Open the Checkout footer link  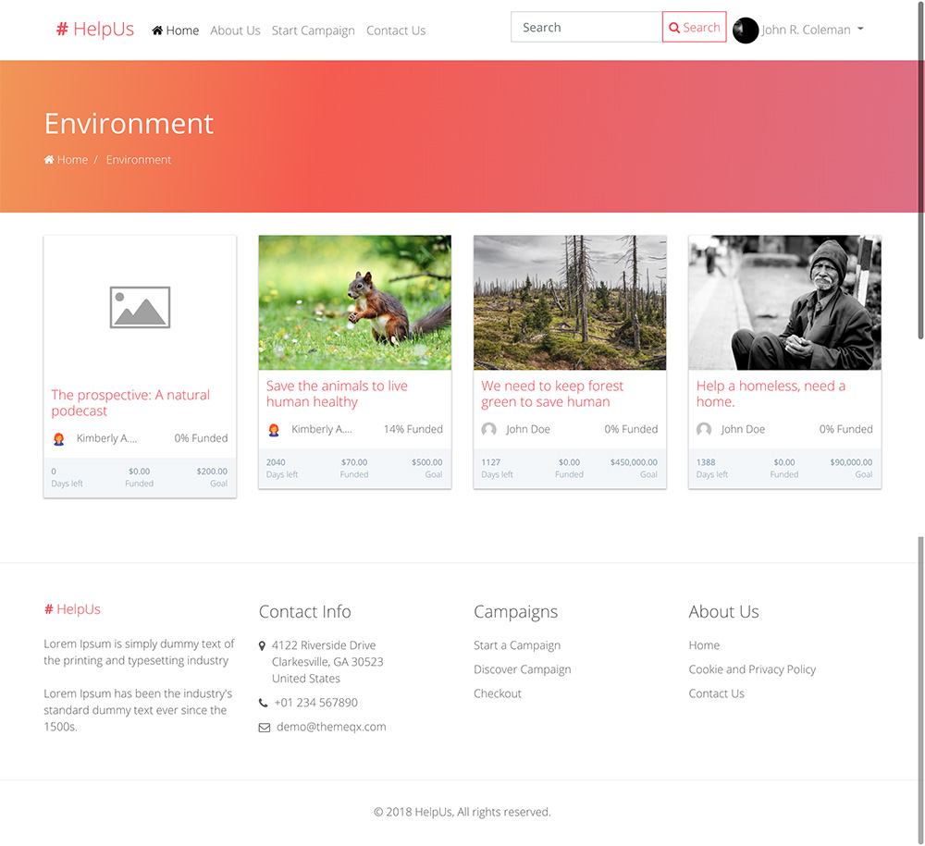[x=498, y=693]
